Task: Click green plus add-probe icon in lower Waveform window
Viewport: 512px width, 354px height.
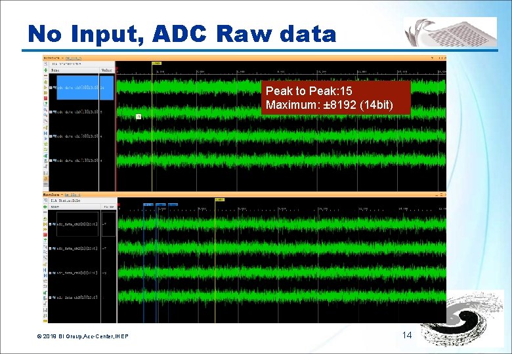Action: (x=45, y=207)
